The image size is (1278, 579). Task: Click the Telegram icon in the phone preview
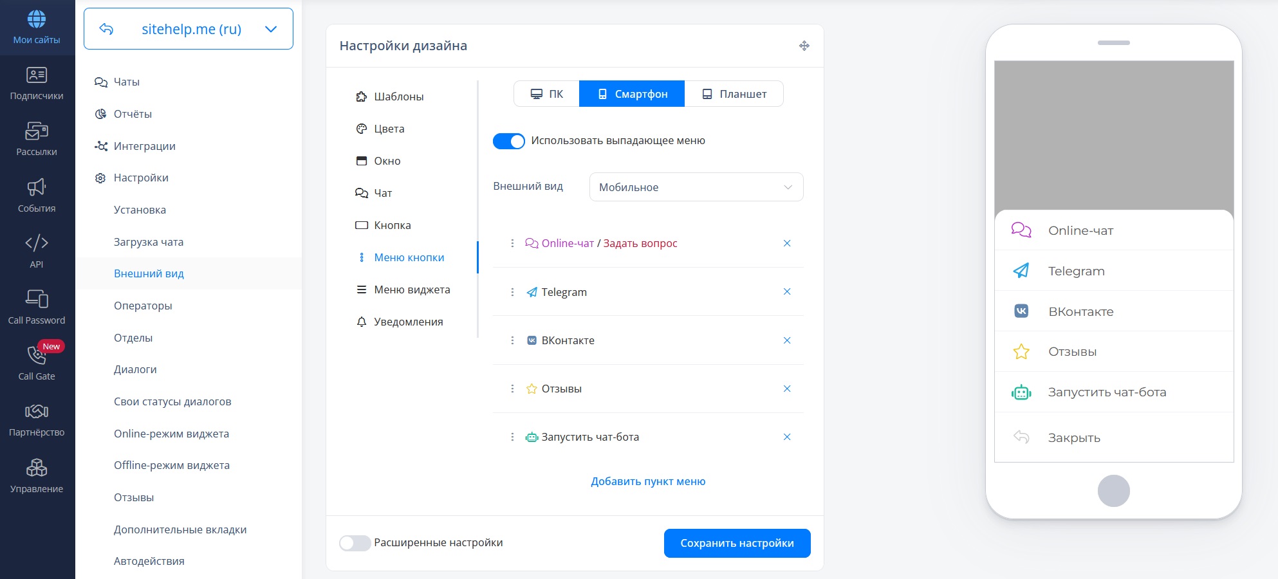click(x=1021, y=271)
